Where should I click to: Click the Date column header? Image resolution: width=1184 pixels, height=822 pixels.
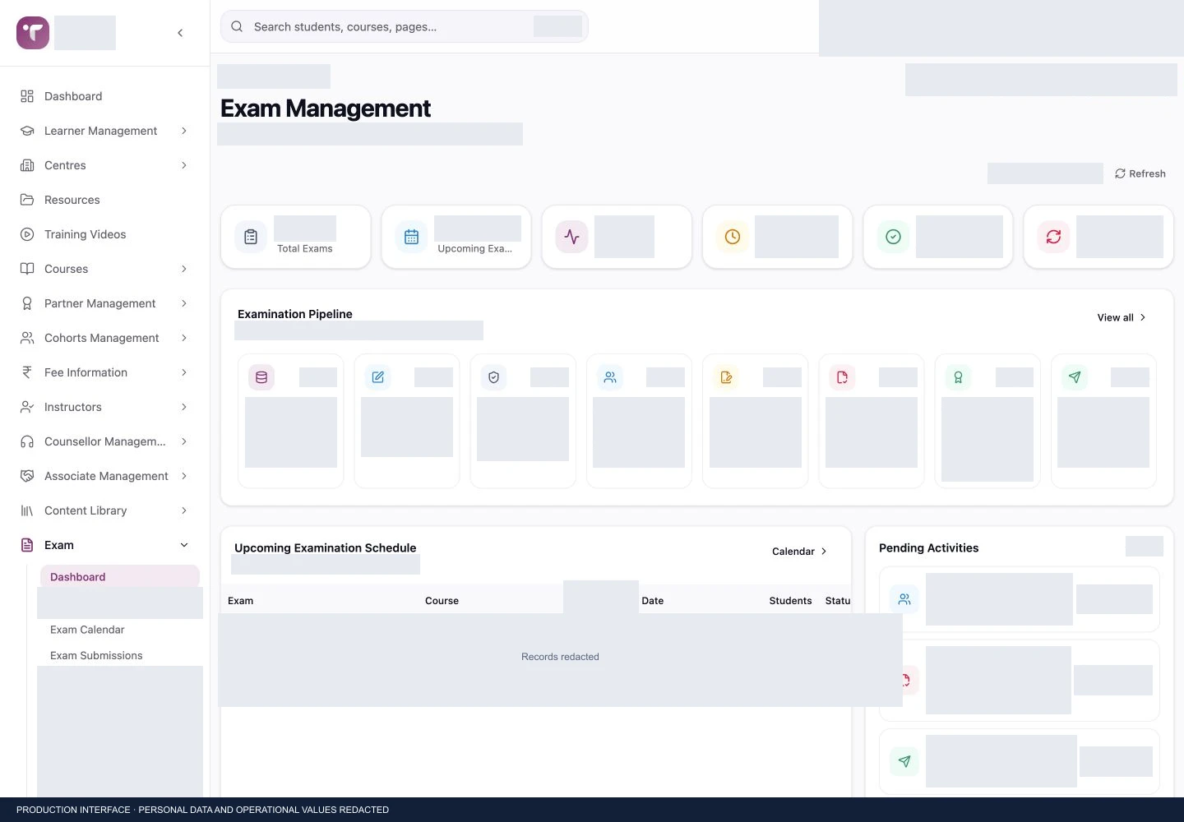(x=653, y=601)
